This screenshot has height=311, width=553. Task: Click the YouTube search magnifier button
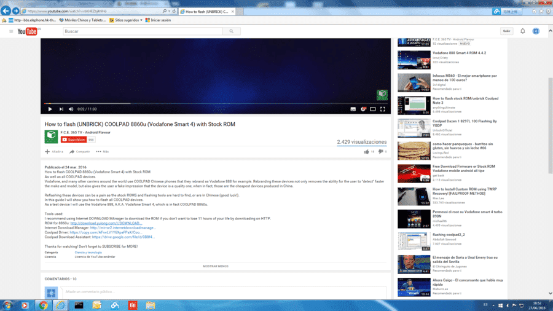[x=232, y=31]
